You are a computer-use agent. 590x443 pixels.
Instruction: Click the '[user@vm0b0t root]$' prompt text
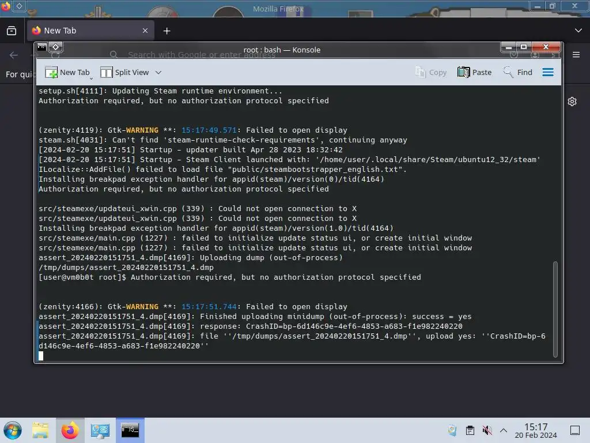coord(82,277)
